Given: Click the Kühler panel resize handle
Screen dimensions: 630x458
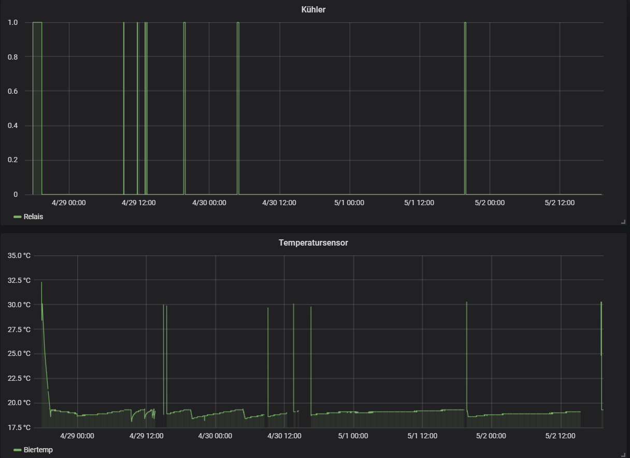Looking at the screenshot, I should (x=623, y=222).
